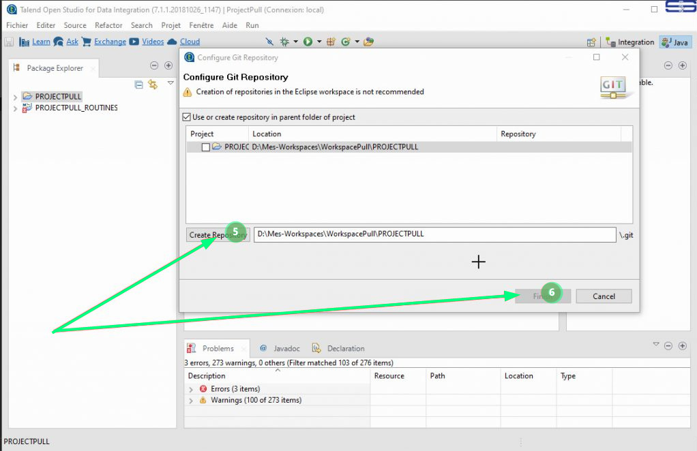Sort Problems by Description column header

278,376
